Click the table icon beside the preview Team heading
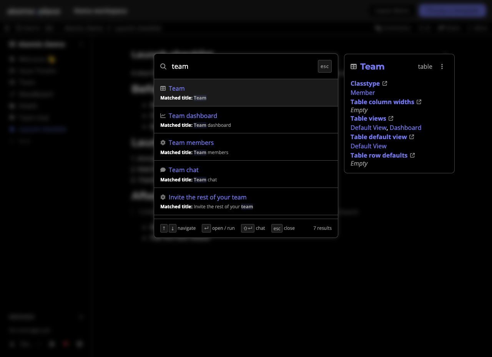Viewport: 492px width, 357px height. pos(354,67)
